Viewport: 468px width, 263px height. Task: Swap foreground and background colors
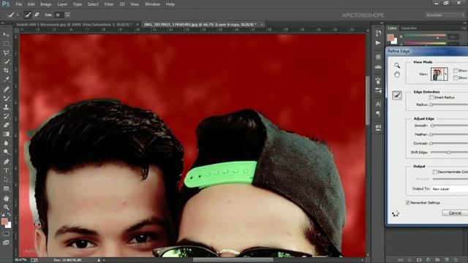[x=9, y=214]
